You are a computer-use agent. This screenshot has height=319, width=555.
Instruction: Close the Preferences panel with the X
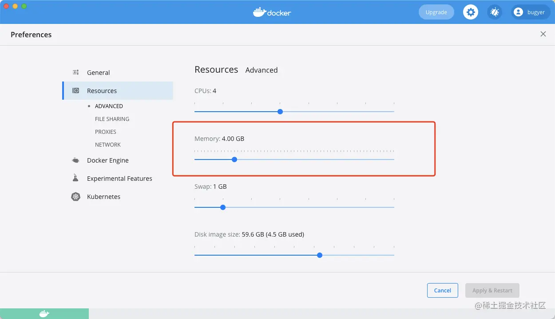coord(543,34)
